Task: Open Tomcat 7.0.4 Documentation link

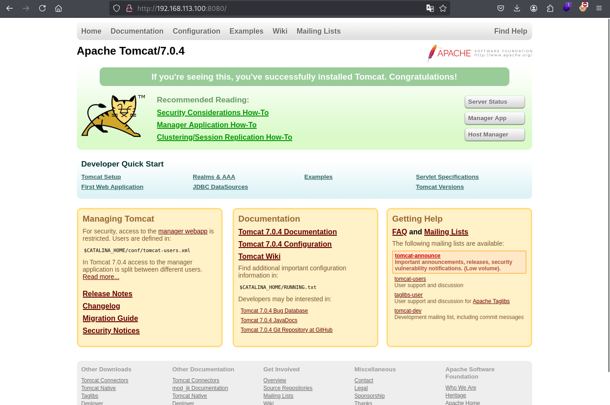Action: point(287,232)
